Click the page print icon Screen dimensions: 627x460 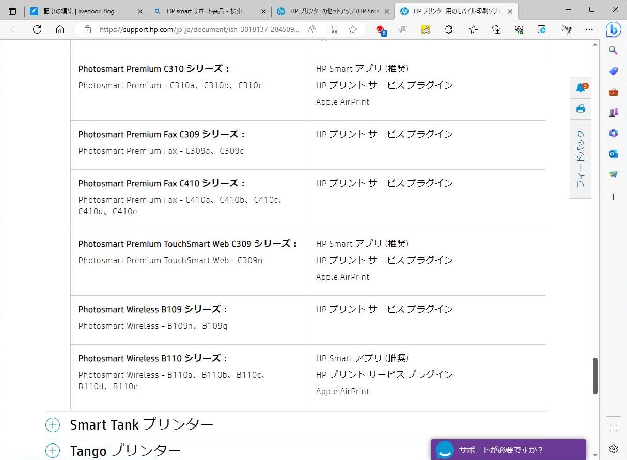581,109
